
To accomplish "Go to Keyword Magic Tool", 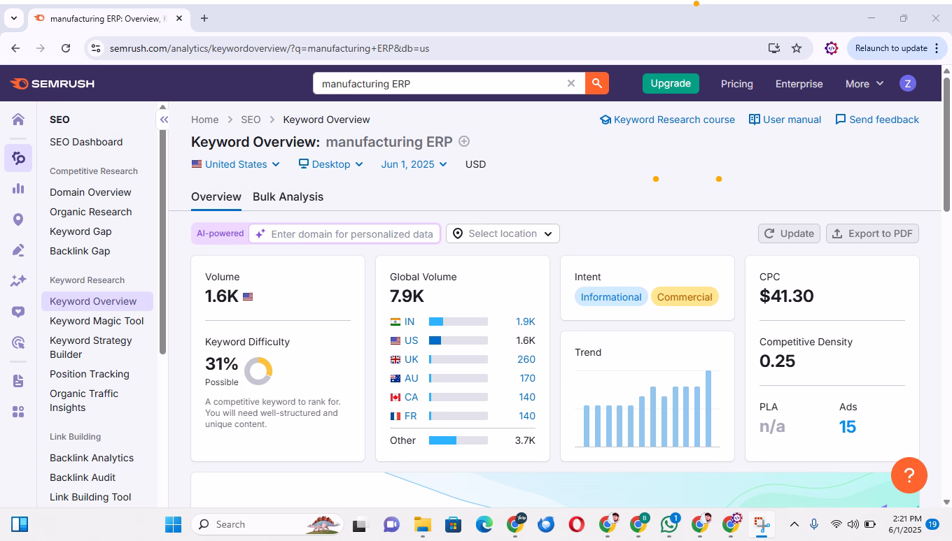I will (x=97, y=321).
